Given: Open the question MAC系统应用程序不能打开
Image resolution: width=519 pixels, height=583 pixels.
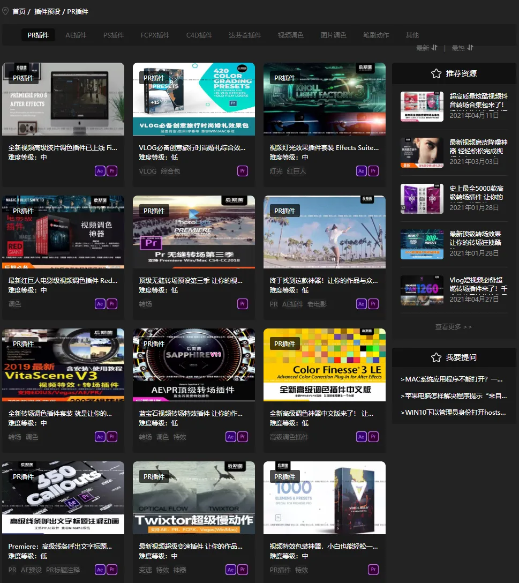Looking at the screenshot, I should coord(452,379).
